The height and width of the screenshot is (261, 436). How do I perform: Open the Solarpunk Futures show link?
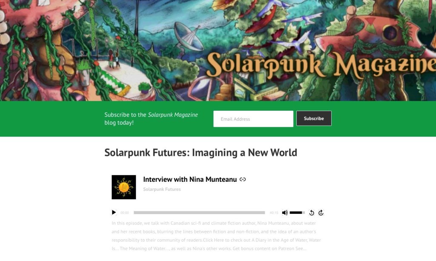tap(162, 189)
